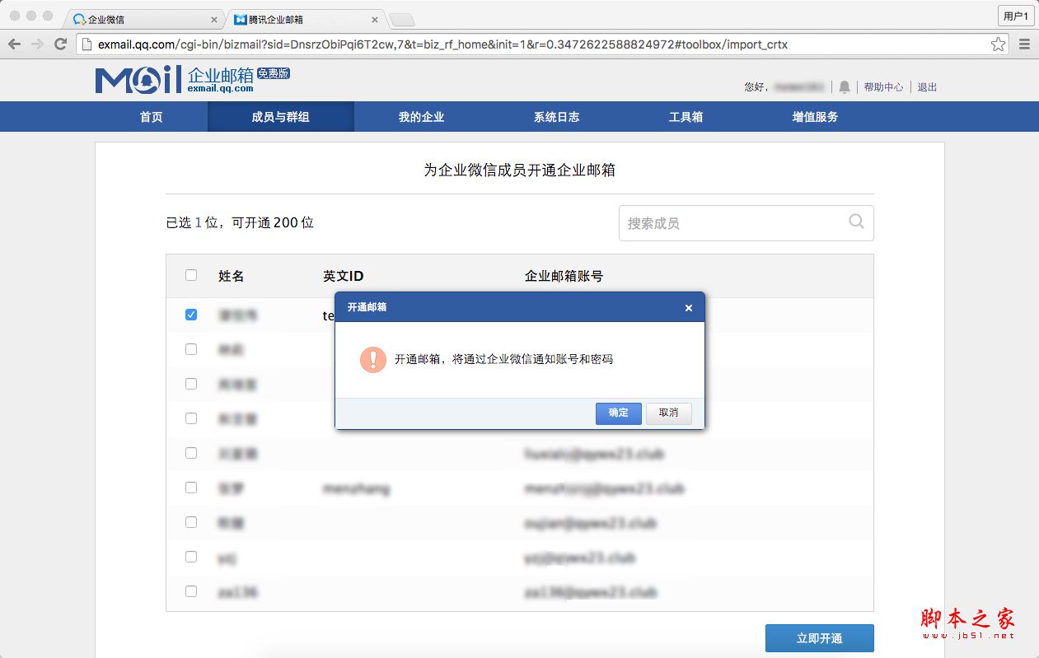This screenshot has height=658, width=1039.
Task: Confirm with the 确定 button
Action: pyautogui.click(x=618, y=413)
